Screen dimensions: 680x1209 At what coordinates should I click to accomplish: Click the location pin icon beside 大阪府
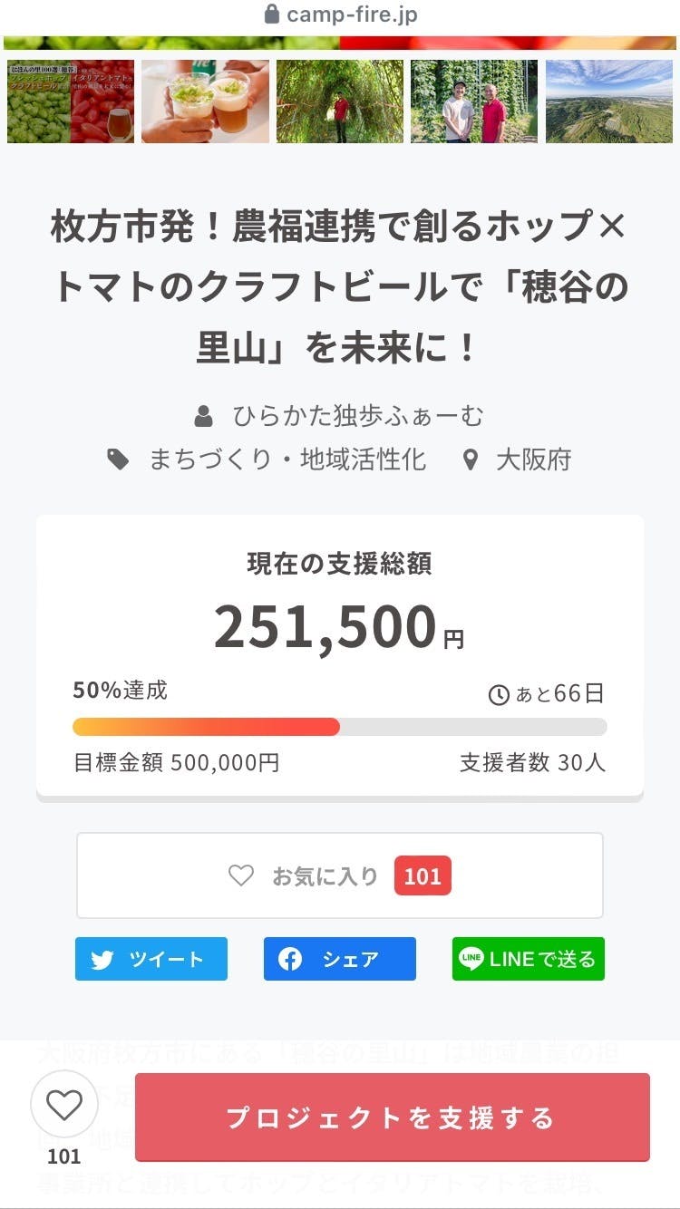click(x=470, y=459)
